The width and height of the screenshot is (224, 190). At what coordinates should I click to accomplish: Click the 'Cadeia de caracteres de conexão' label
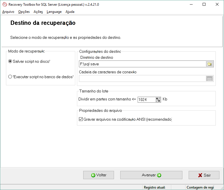click(108, 72)
